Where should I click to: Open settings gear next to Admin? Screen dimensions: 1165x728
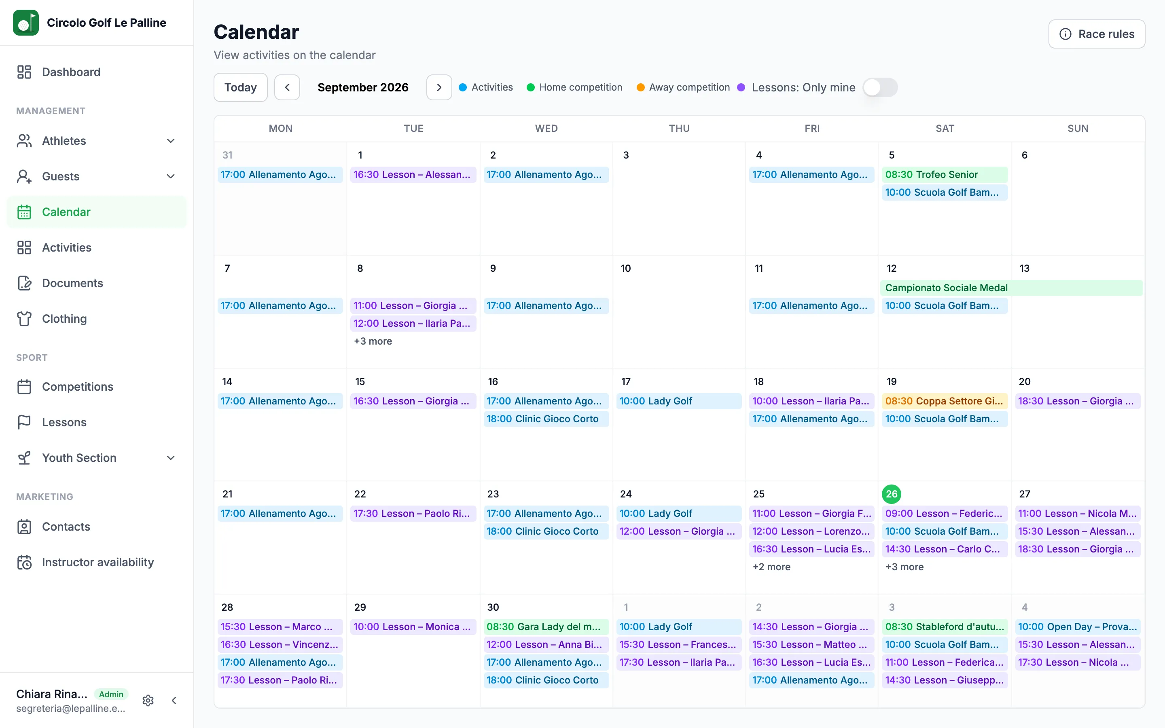[148, 700]
